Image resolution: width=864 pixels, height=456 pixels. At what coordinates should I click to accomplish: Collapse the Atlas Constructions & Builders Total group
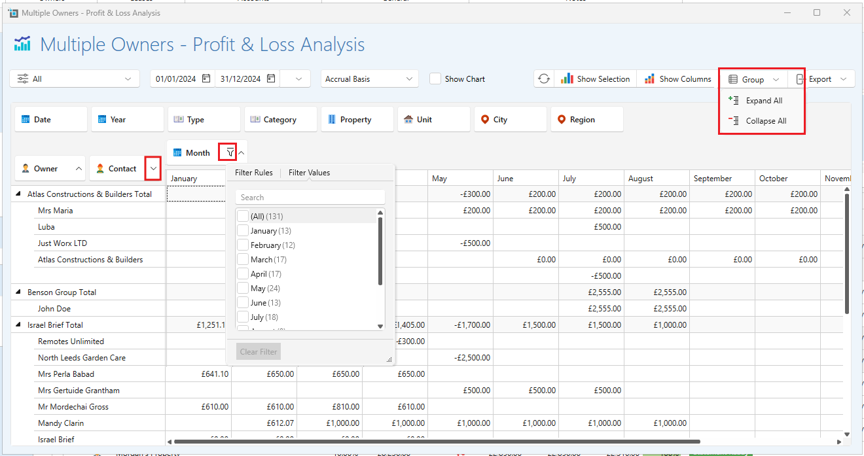19,194
